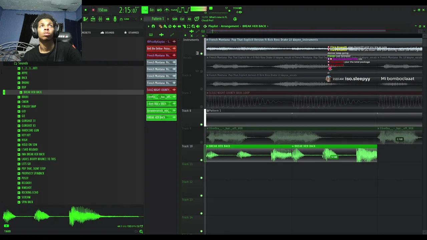Click the green arrow toolbar icon
The height and width of the screenshot is (240, 427).
[107, 19]
